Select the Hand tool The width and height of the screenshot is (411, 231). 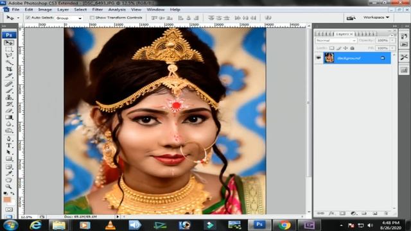coord(9,180)
